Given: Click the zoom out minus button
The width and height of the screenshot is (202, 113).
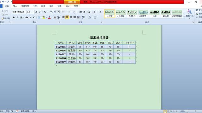Looking at the screenshot, I should [x=187, y=111].
